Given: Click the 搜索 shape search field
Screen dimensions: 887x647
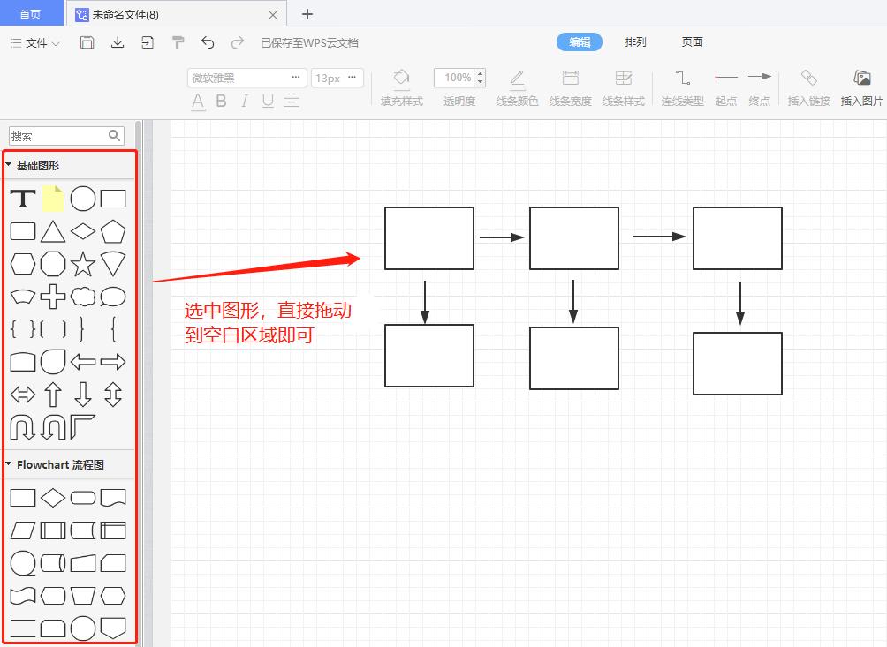Looking at the screenshot, I should (62, 135).
